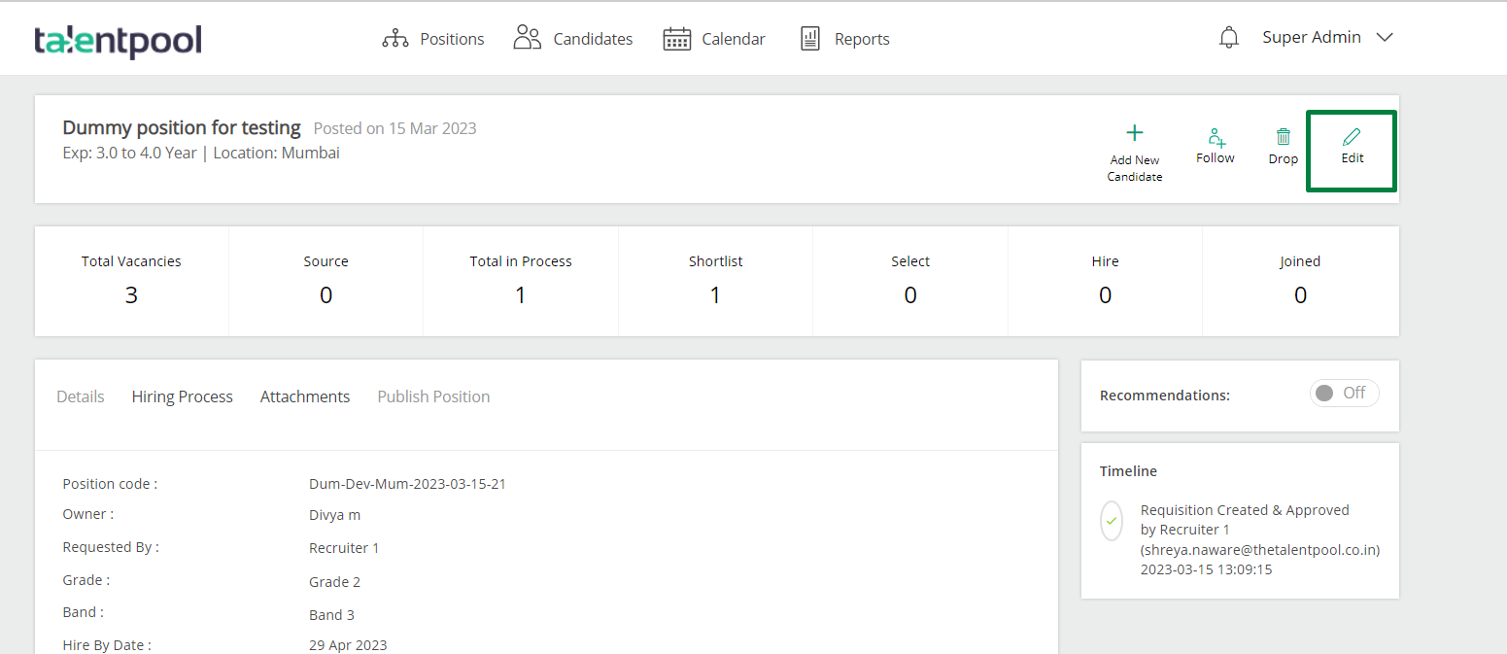The width and height of the screenshot is (1507, 654).
Task: Select the Candidates icon
Action: pos(527,37)
